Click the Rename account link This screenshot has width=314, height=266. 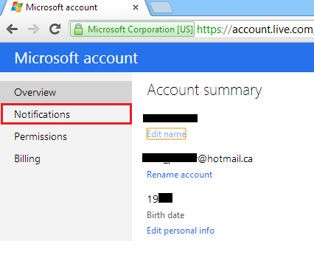coord(179,175)
